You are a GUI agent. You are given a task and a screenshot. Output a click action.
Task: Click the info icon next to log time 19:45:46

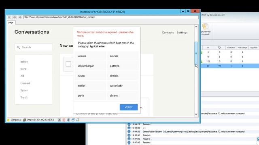pos(129,135)
